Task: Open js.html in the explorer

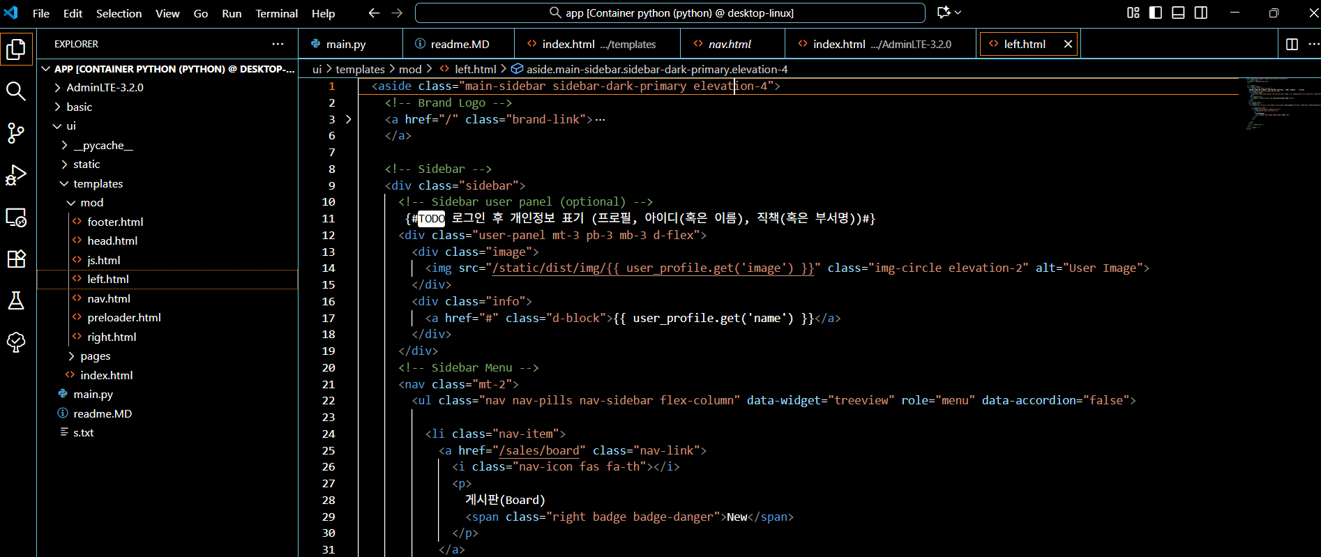Action: 104,260
